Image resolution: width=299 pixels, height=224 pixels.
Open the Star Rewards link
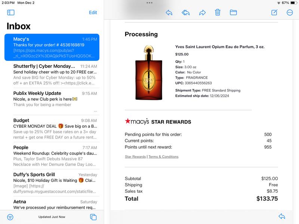[135, 157]
